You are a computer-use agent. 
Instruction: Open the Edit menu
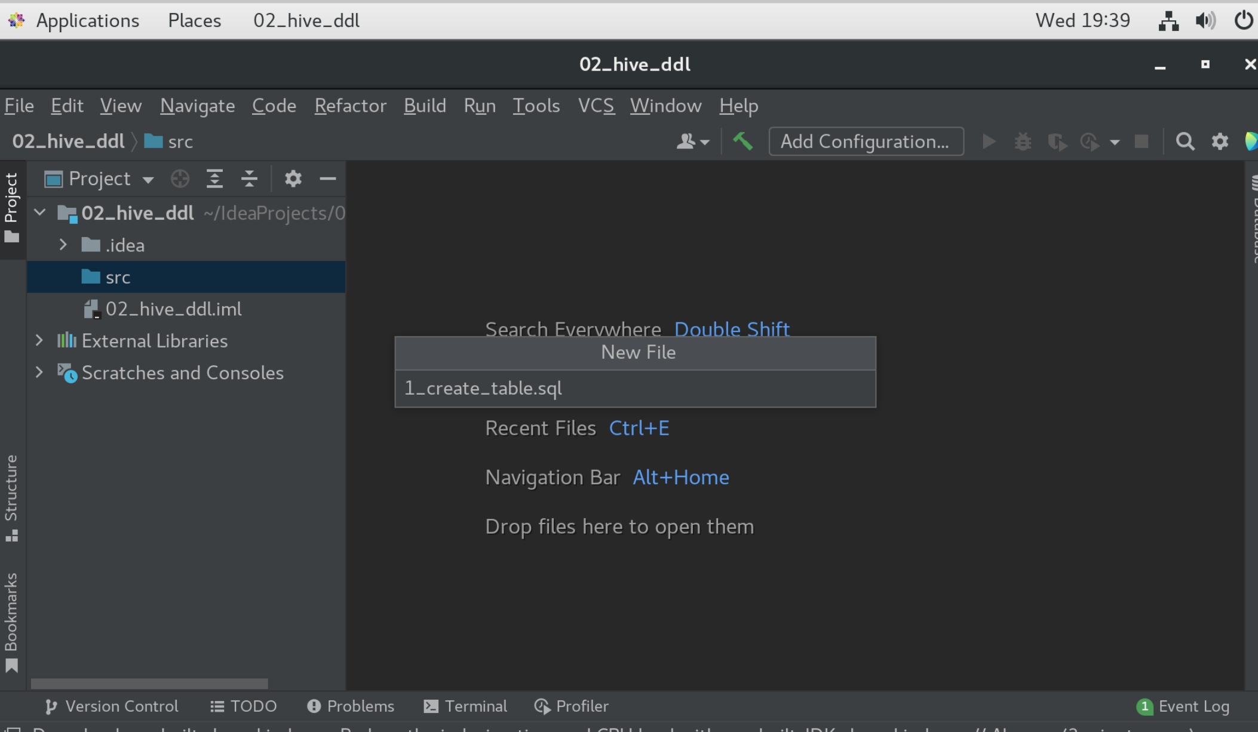point(67,106)
